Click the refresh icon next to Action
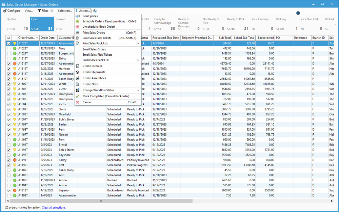The height and width of the screenshot is (212, 339). tap(95, 11)
